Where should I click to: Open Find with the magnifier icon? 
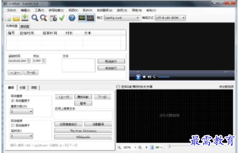click(35, 18)
